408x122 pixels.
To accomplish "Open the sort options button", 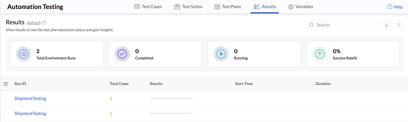I will click(386, 25).
